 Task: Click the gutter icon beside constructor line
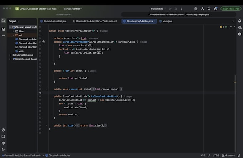click(44, 42)
